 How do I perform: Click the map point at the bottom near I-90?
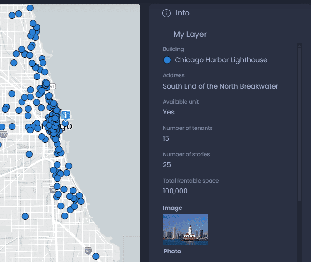point(96,256)
